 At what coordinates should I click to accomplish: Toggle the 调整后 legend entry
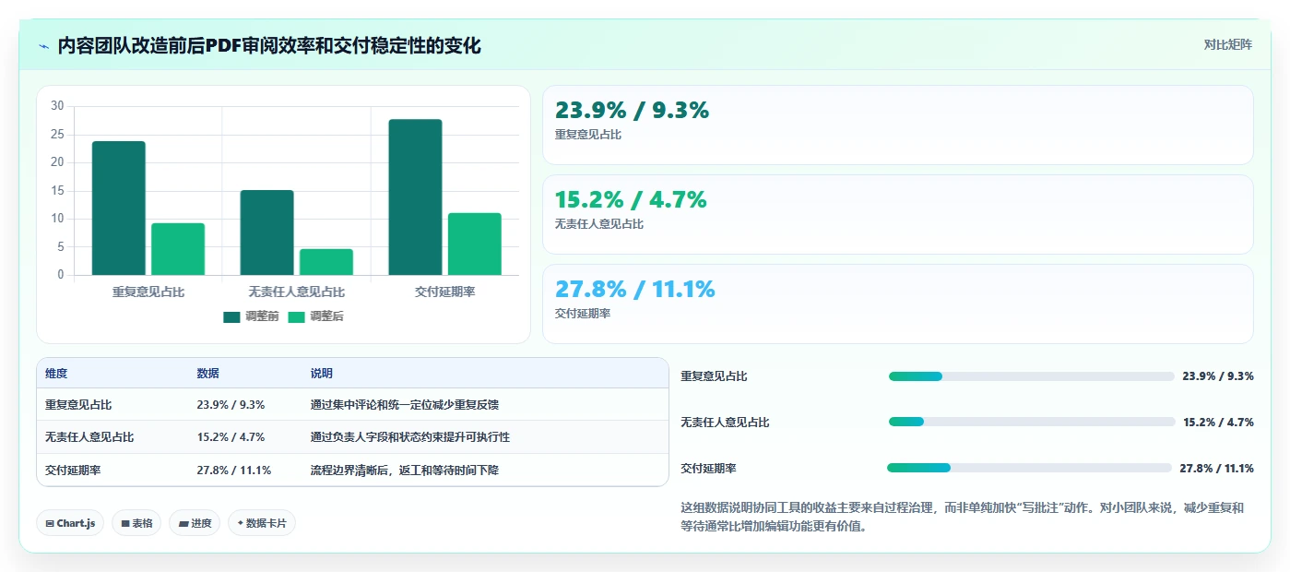point(315,316)
